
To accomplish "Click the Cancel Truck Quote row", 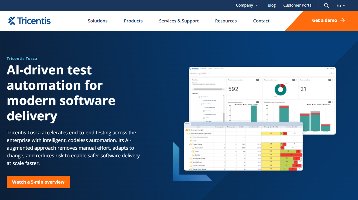I will 244,169.
